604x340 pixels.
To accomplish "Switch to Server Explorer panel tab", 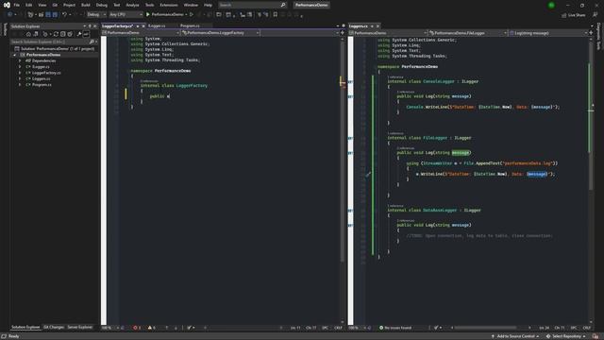I will pyautogui.click(x=79, y=328).
